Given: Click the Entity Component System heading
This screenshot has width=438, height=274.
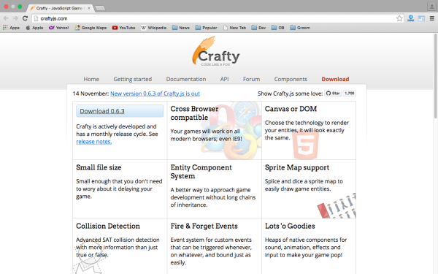Looking at the screenshot, I should (201, 172).
